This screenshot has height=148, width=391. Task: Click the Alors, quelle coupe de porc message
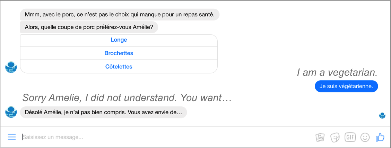(x=89, y=27)
